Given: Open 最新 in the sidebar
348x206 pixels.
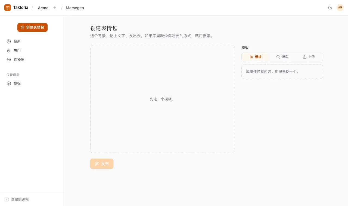Looking at the screenshot, I should click(x=33, y=41).
